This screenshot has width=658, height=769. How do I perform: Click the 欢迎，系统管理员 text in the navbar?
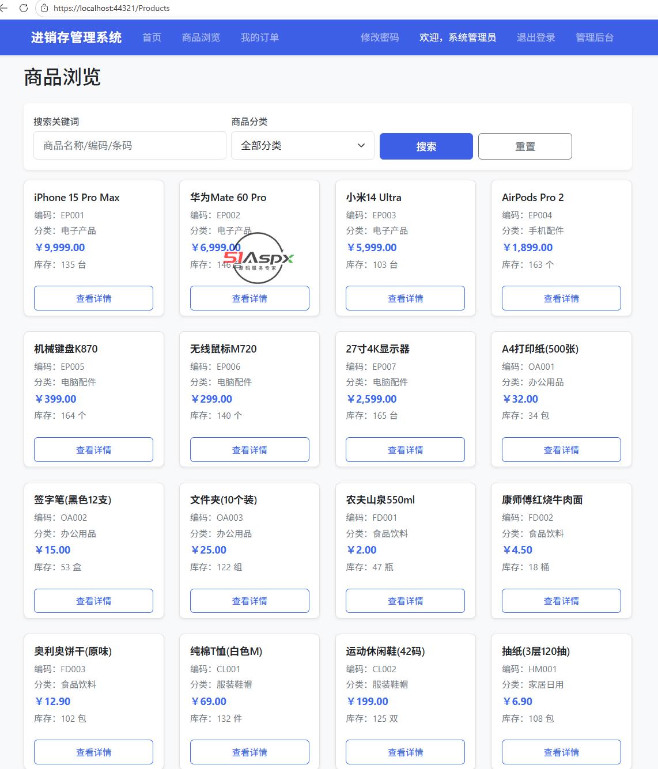coord(457,37)
